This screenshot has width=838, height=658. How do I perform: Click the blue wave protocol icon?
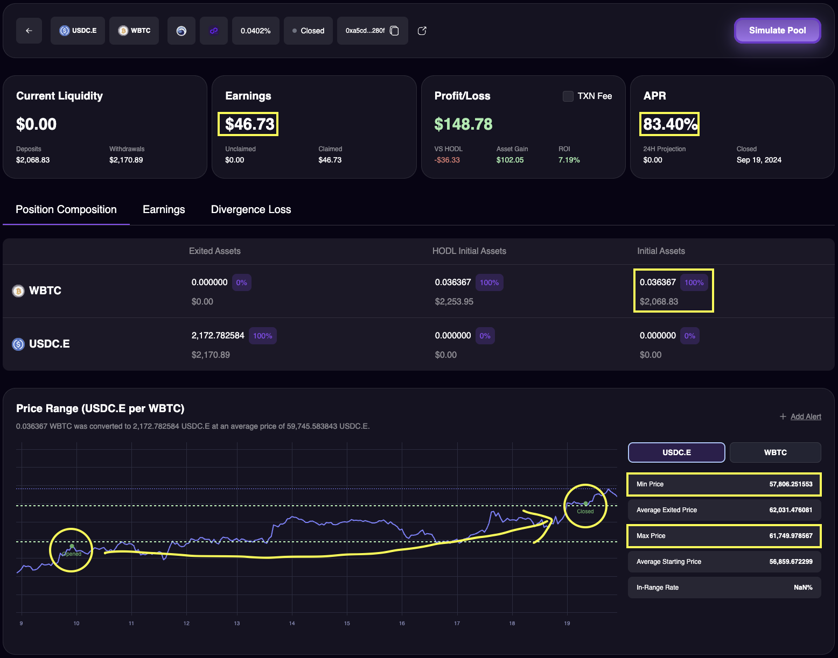point(181,31)
